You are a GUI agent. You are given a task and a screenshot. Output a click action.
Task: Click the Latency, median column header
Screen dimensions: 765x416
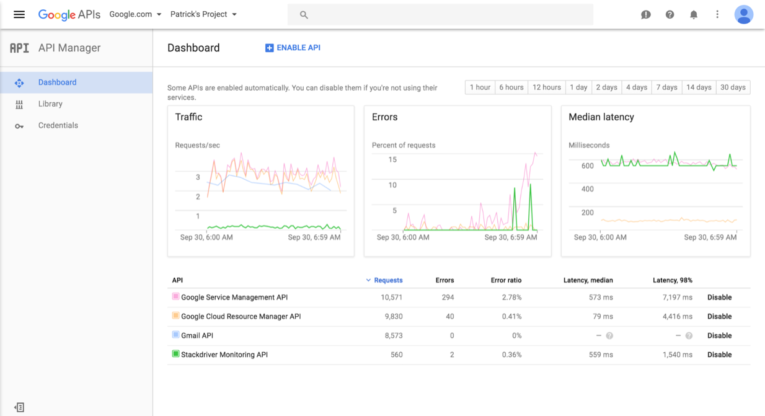point(588,280)
